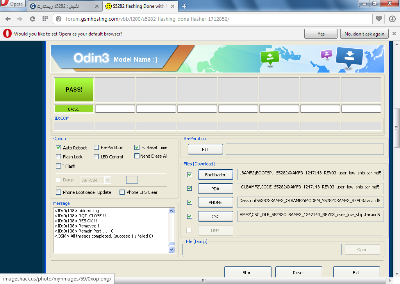Click the horizontal scrollbar right arrow
The image size is (400, 284).
click(x=390, y=280)
